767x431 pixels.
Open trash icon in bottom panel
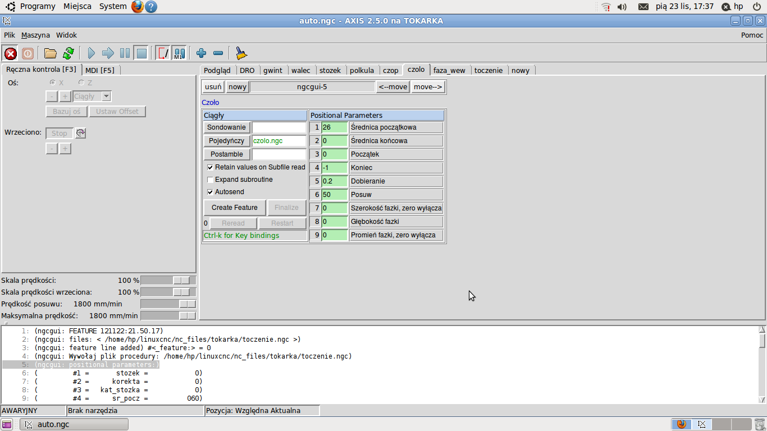coord(759,424)
